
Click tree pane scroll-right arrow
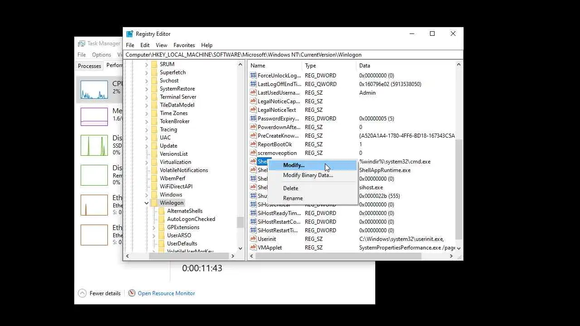(232, 256)
